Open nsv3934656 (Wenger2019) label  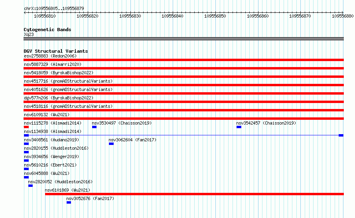tap(51, 157)
